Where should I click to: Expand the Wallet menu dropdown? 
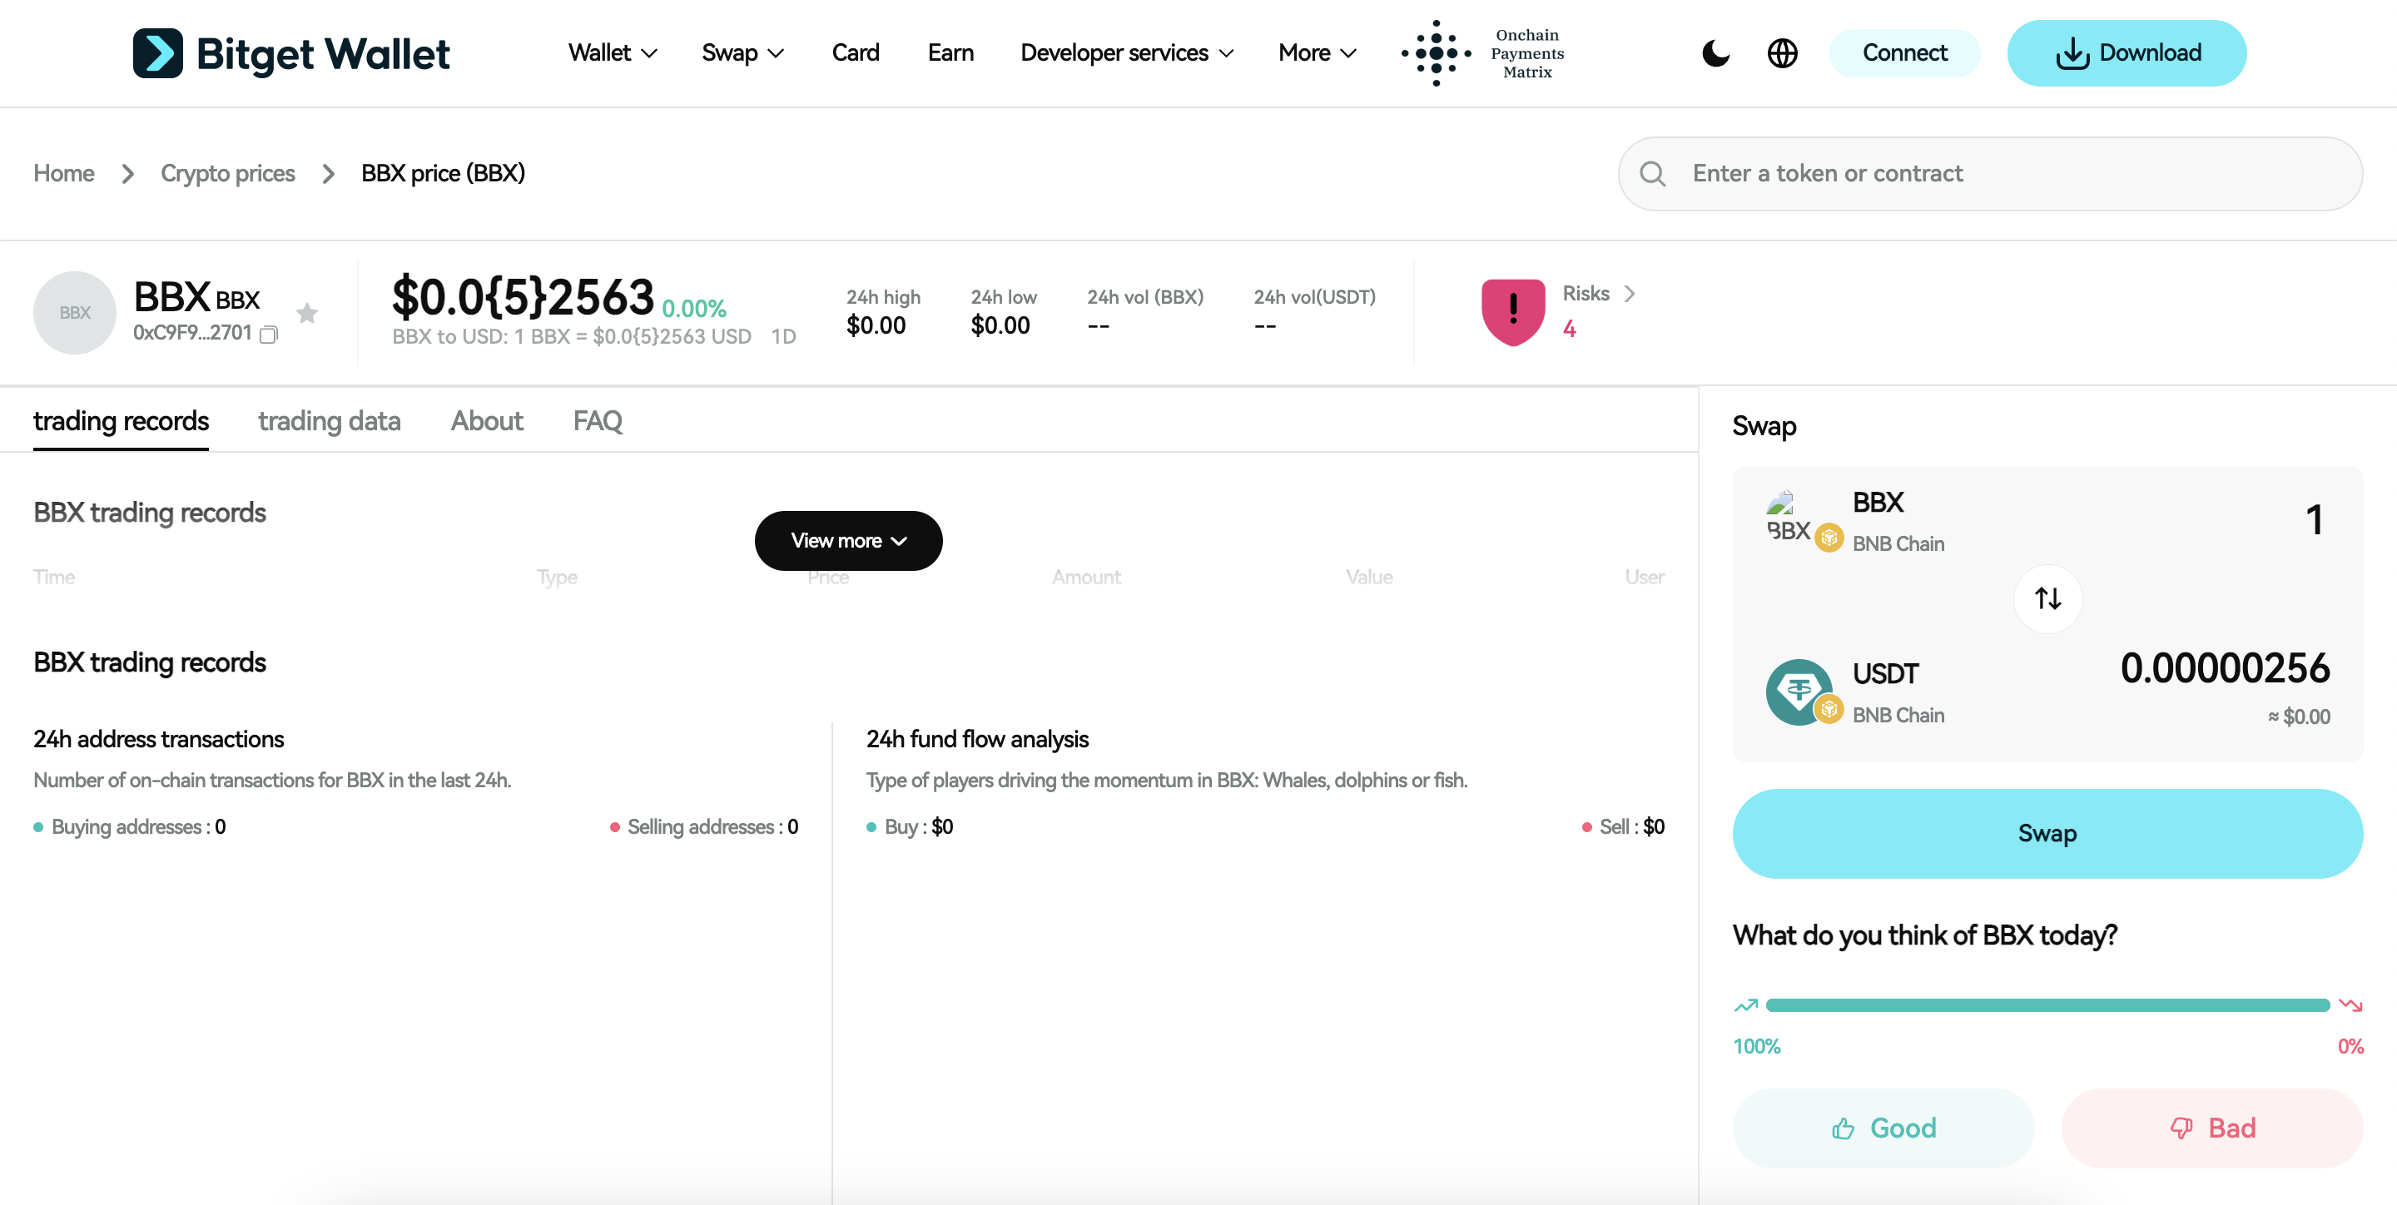613,53
